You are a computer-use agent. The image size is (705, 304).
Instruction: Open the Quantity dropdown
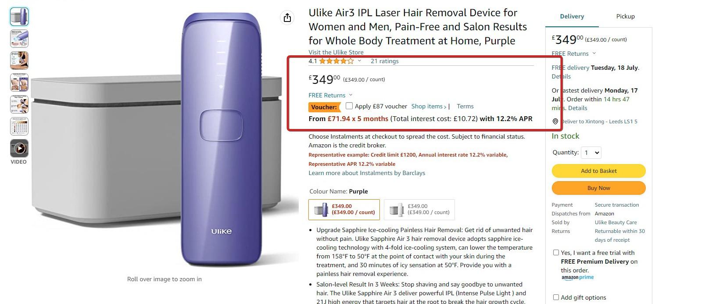591,153
